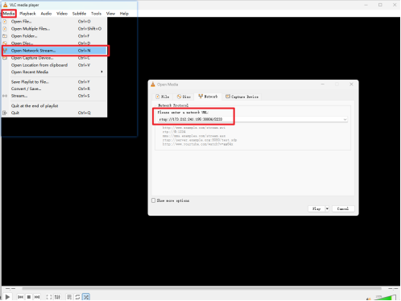Screen dimensions: 401x301
Task: Click the VLC cone icon in title bar
Action: [x=5, y=5]
